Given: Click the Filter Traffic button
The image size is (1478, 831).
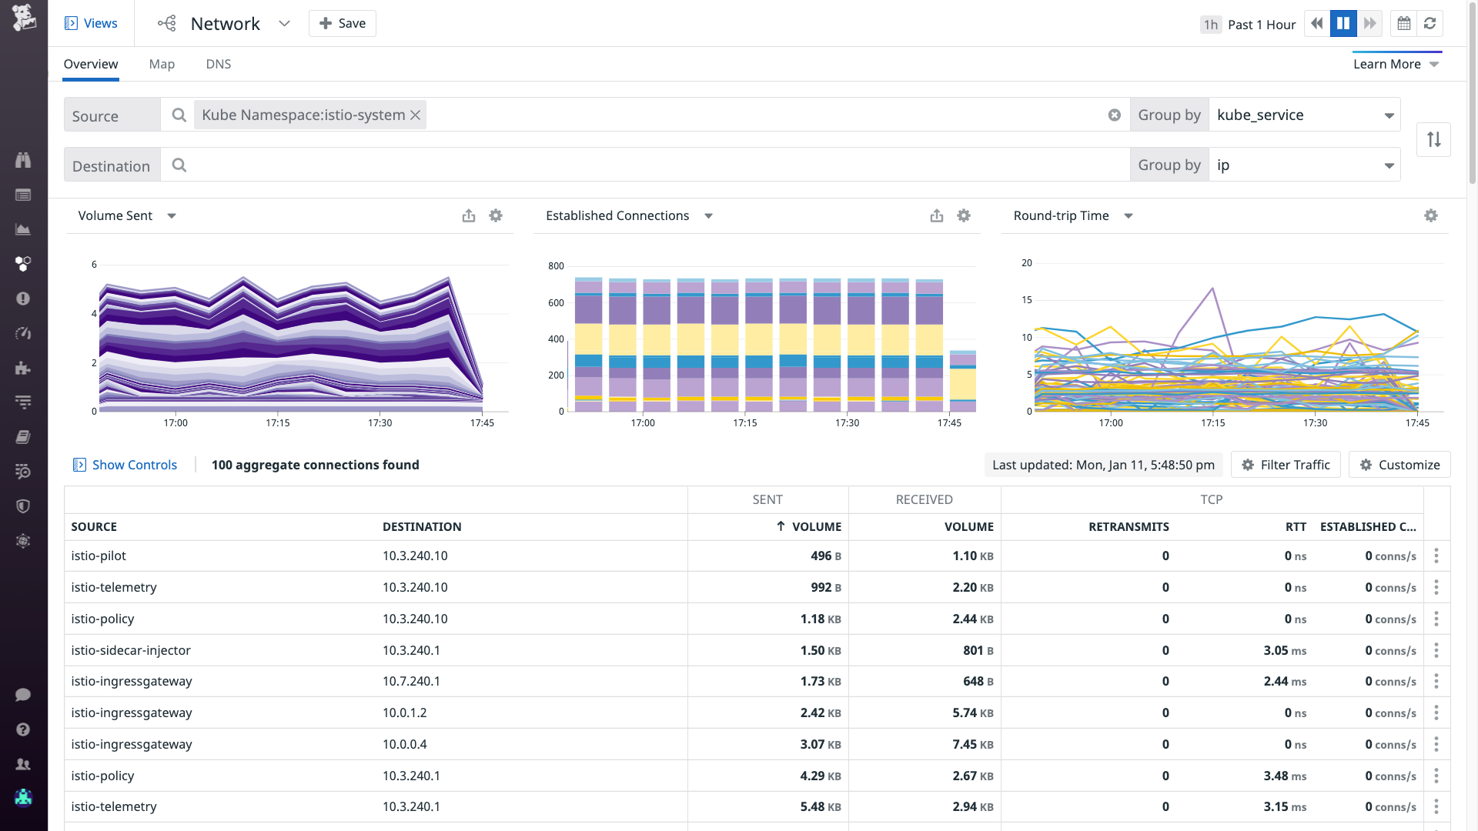Looking at the screenshot, I should pyautogui.click(x=1286, y=465).
